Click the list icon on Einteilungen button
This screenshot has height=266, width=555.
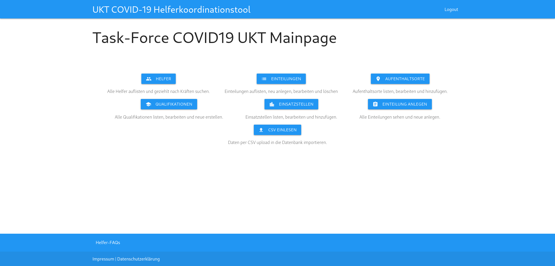coord(264,79)
